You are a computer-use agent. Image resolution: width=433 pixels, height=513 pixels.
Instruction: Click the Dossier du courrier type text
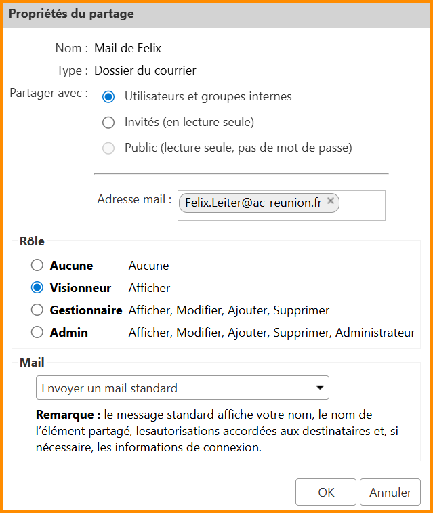tap(145, 70)
